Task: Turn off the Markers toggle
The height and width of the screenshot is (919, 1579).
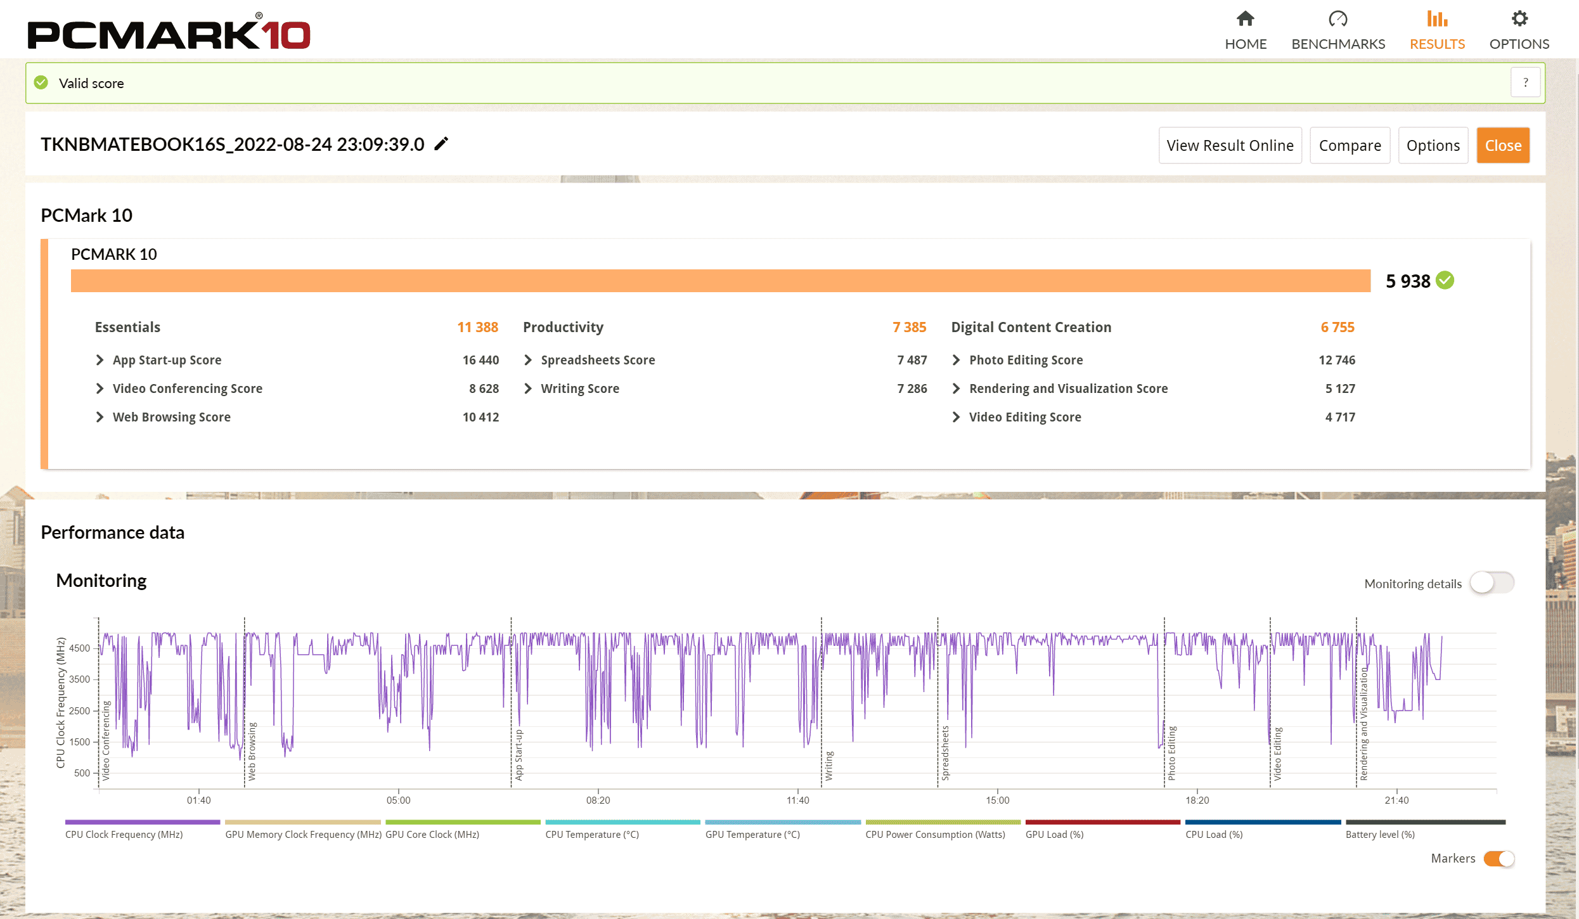Action: coord(1498,858)
